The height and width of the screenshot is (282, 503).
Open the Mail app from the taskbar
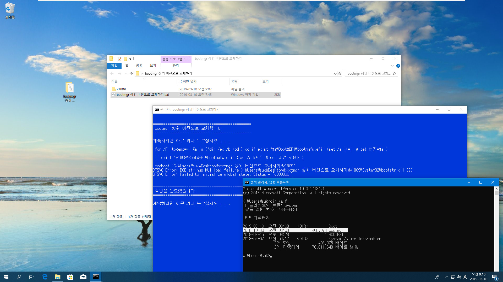tap(83, 277)
